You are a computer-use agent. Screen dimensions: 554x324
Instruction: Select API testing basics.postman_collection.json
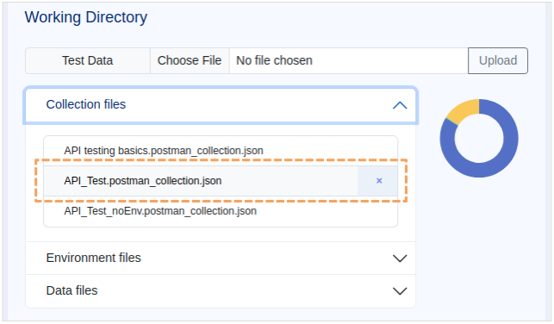(x=164, y=151)
